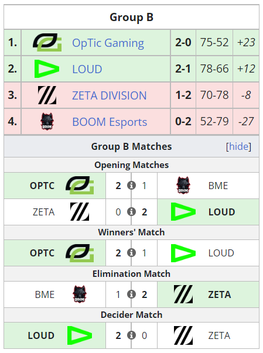Open the ZETA DIVISION team link
This screenshot has width=263, height=353.
(109, 95)
